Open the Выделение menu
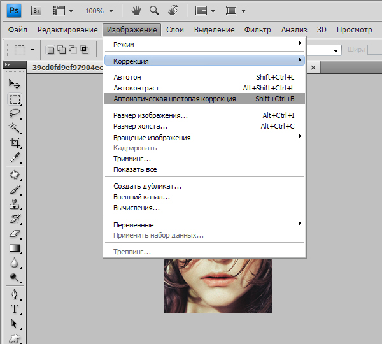The height and width of the screenshot is (344, 382). 214,30
